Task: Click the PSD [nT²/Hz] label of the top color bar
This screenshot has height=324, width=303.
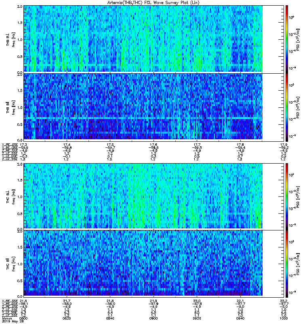Action: click(298, 39)
